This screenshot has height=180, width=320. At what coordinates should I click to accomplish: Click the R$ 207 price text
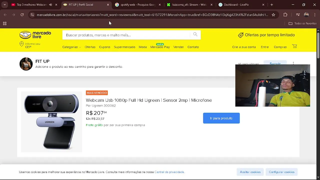[96, 113]
